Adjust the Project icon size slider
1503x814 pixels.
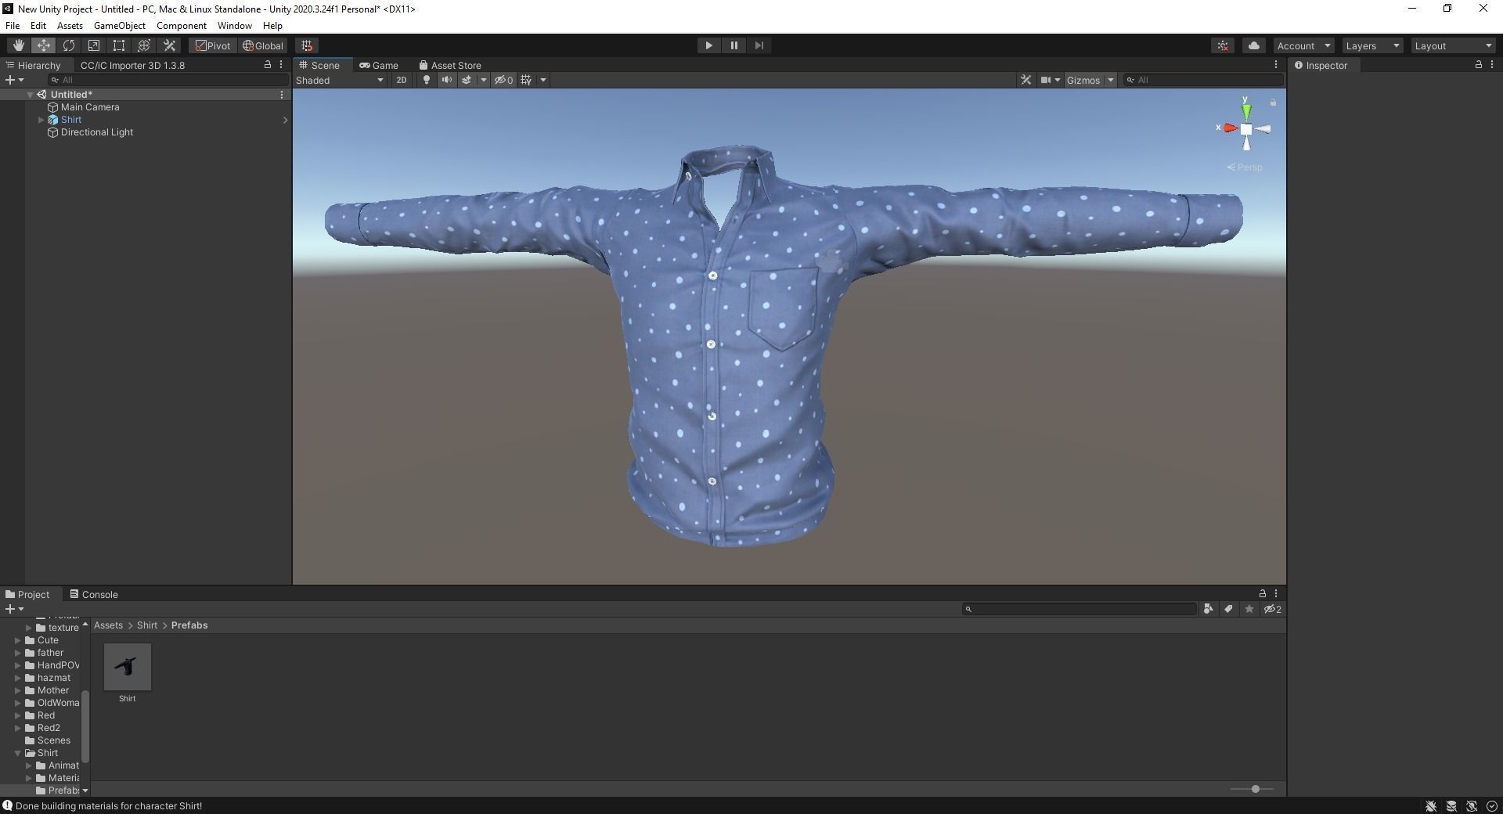click(x=1255, y=789)
